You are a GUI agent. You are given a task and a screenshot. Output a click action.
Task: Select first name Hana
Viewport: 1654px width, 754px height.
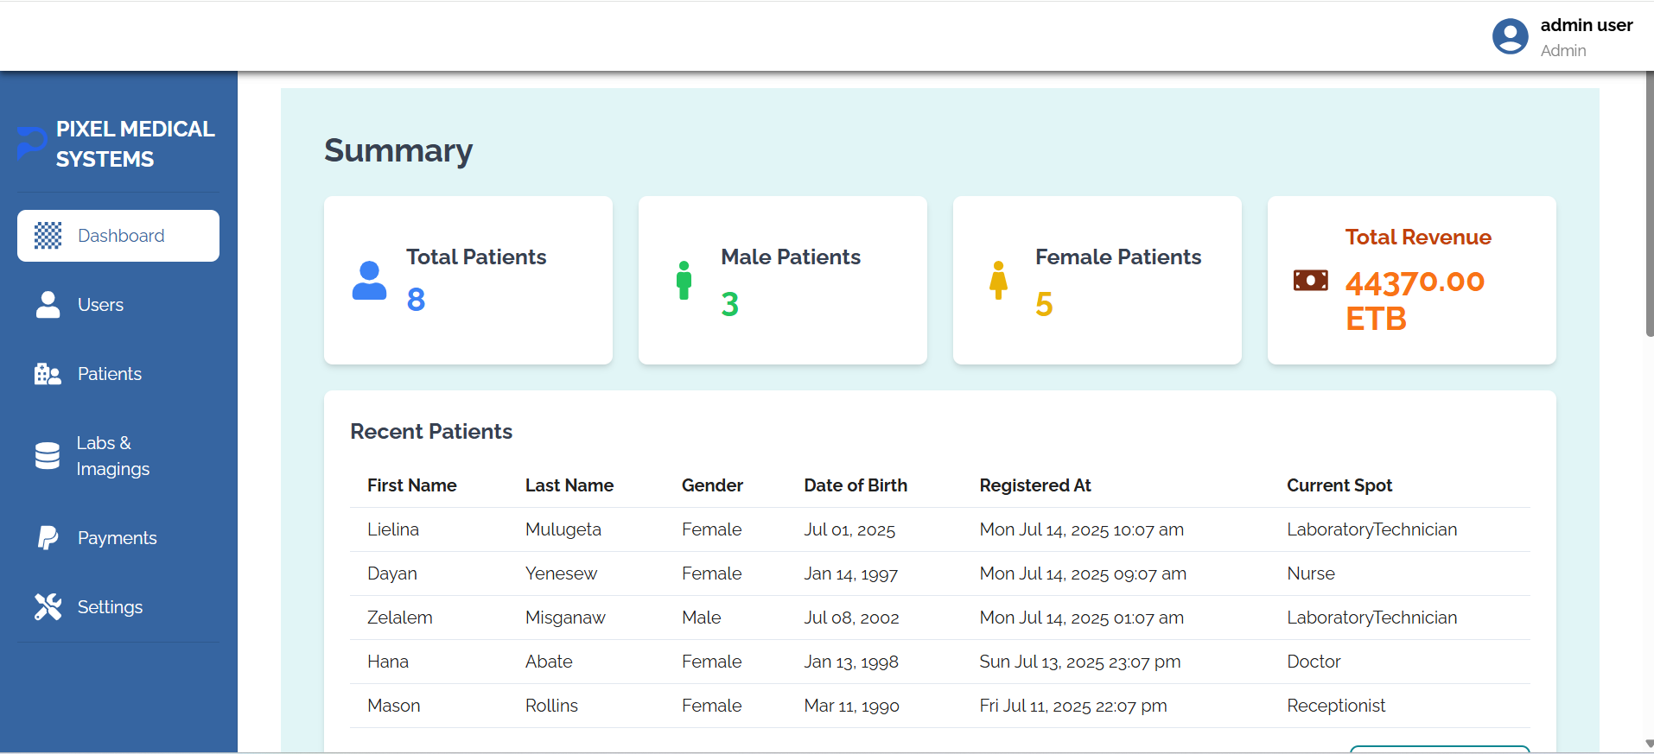point(388,662)
